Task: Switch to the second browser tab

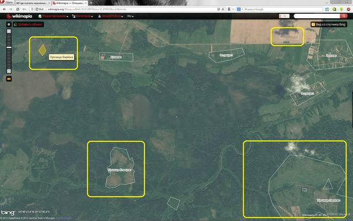Action: (x=33, y=3)
